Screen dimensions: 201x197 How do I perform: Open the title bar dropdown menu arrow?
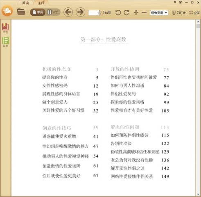click(x=175, y=2)
